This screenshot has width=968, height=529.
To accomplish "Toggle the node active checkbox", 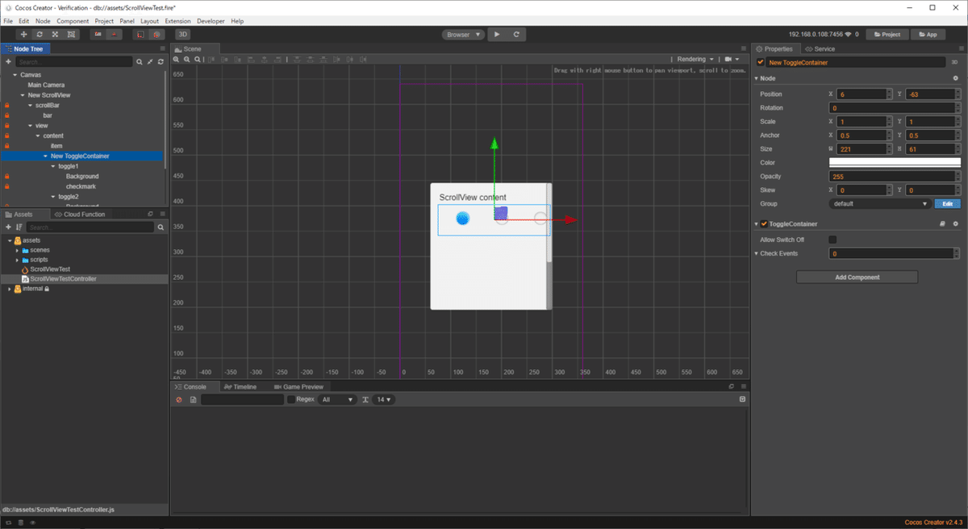I will [760, 62].
